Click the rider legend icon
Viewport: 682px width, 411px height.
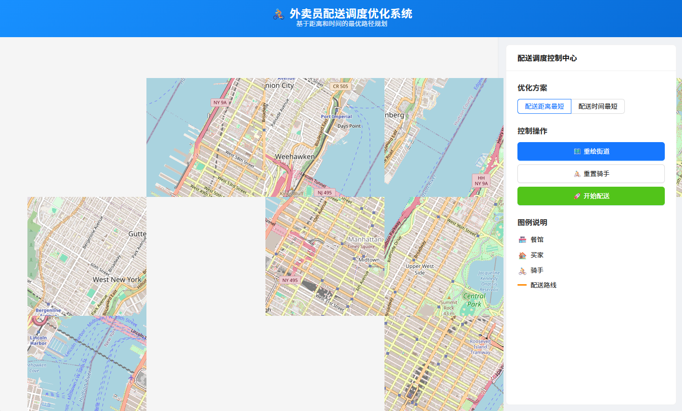(x=523, y=270)
